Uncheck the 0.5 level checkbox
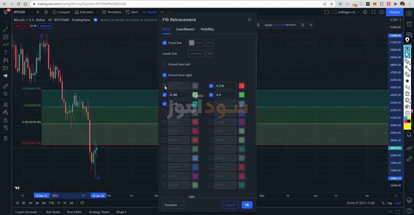This screenshot has height=215, width=414. (x=211, y=95)
